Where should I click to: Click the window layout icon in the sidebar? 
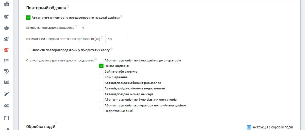tap(6, 117)
